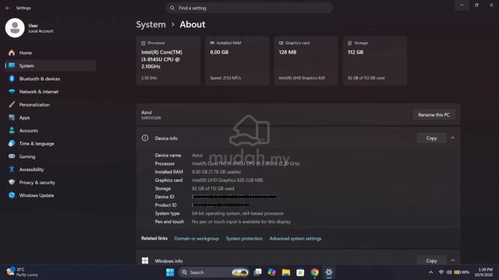
Task: Open Apps settings
Action: [50, 117]
